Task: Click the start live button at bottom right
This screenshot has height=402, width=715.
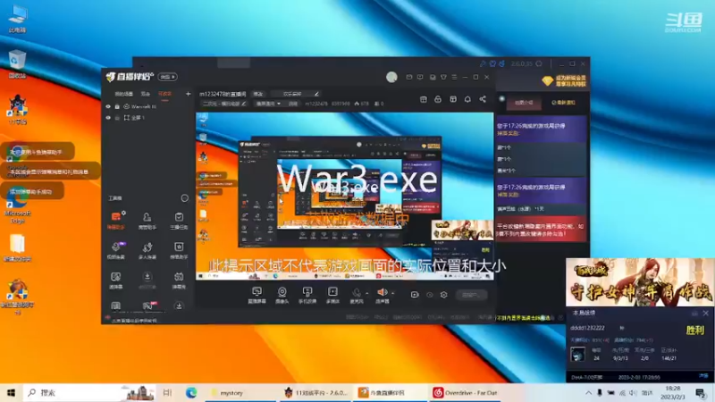Action: click(x=471, y=295)
